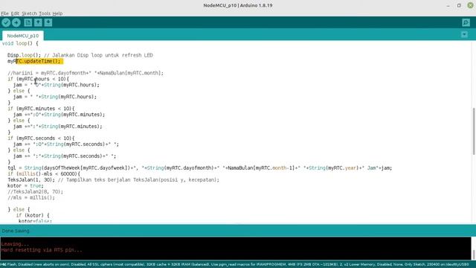476x268 pixels.
Task: Save the sketch with the down-arrow icon
Action: (x=48, y=22)
